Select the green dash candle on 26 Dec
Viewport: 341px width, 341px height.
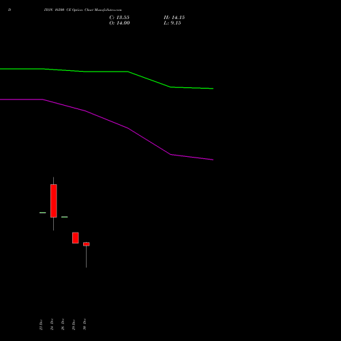65,217
